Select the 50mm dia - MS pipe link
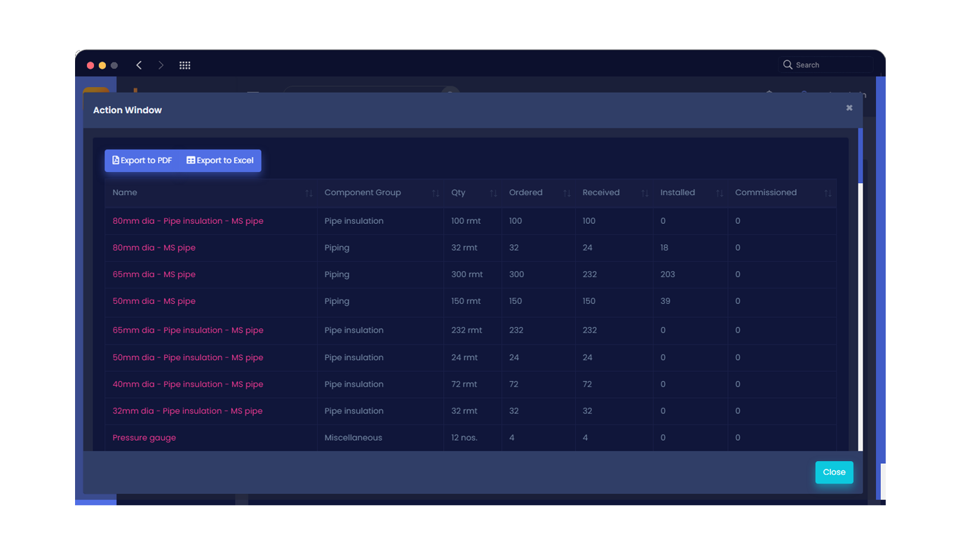The image size is (958, 539). point(154,301)
